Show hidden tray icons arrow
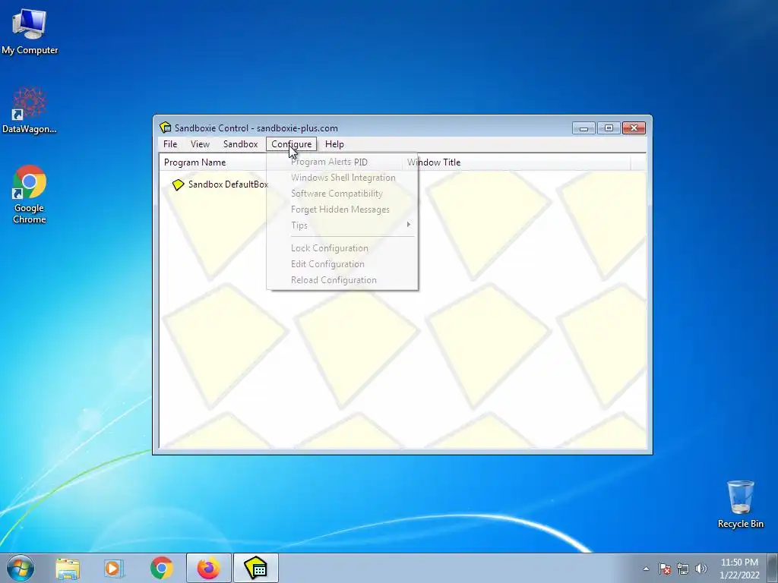This screenshot has height=583, width=778. coord(646,569)
